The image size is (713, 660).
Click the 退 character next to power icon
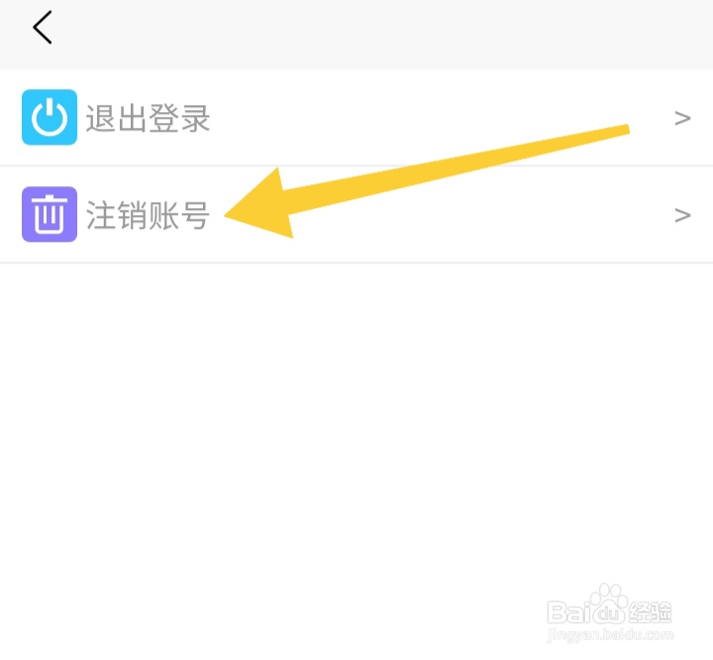pyautogui.click(x=100, y=118)
